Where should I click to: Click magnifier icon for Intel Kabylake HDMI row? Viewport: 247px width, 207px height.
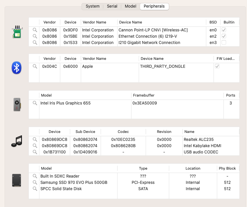(x=35, y=145)
